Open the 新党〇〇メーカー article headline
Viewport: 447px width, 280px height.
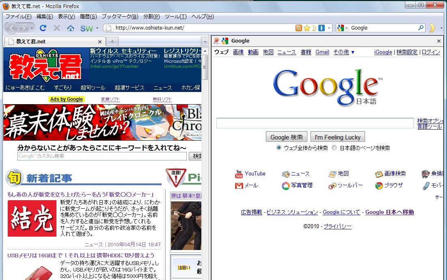81,195
